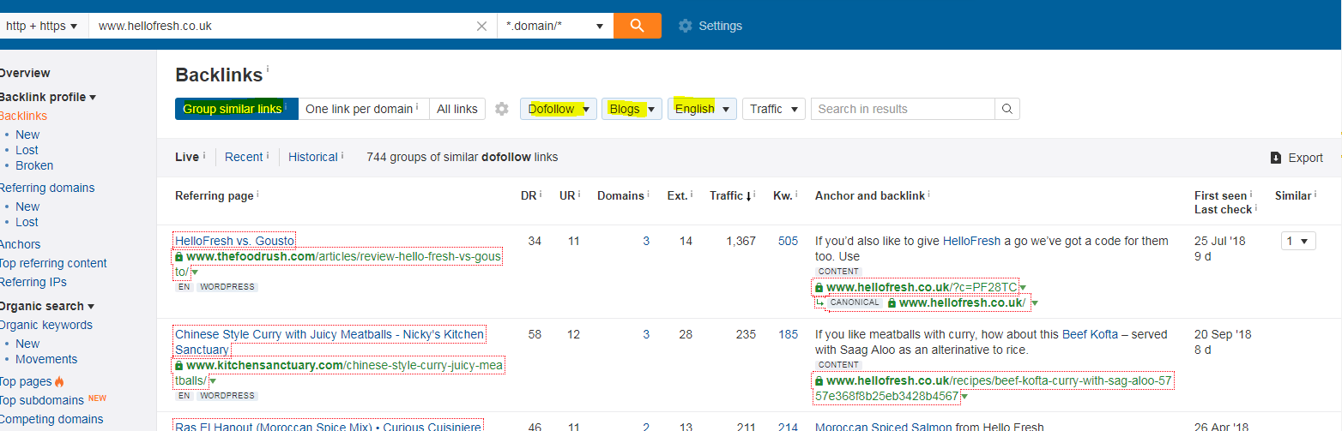Expand arrow after hellofresh.co.uk/?c=PF28TC link

[1023, 288]
